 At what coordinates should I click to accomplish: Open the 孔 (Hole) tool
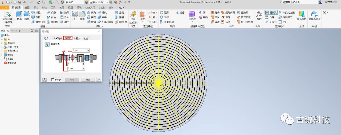pyautogui.click(x=75, y=16)
